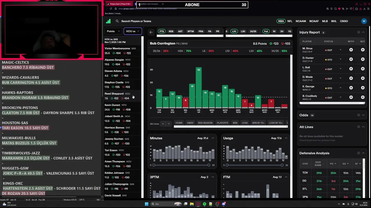
Task: Add D. Hunter to WITH filter
Action: pyautogui.click(x=351, y=60)
